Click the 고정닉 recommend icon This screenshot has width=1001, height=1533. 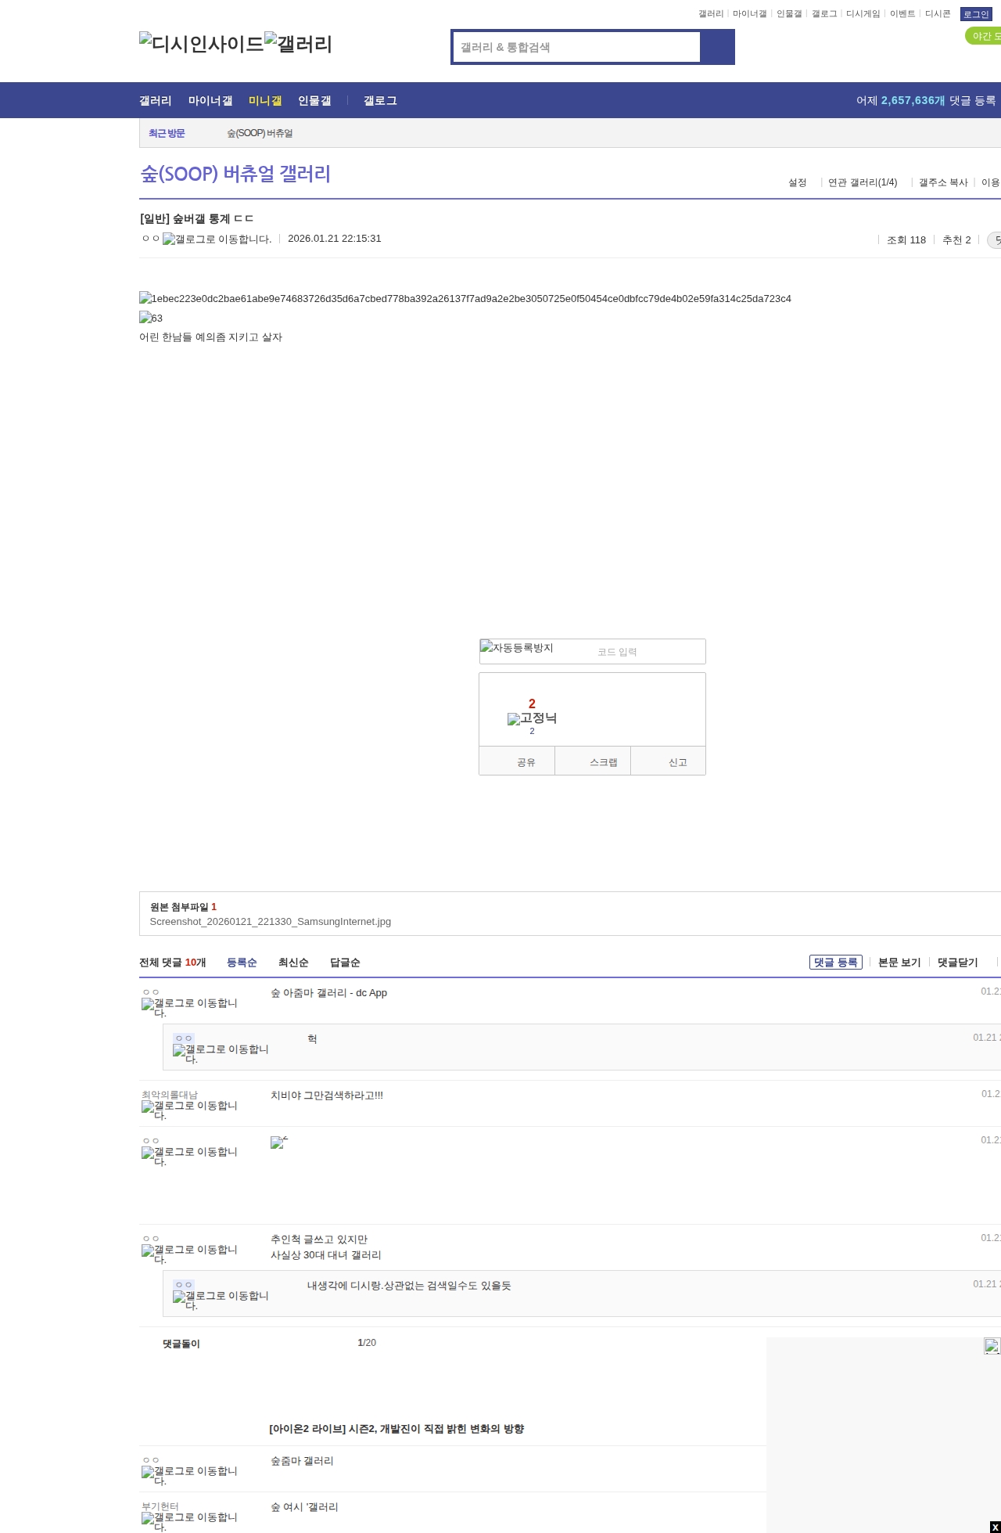point(532,718)
